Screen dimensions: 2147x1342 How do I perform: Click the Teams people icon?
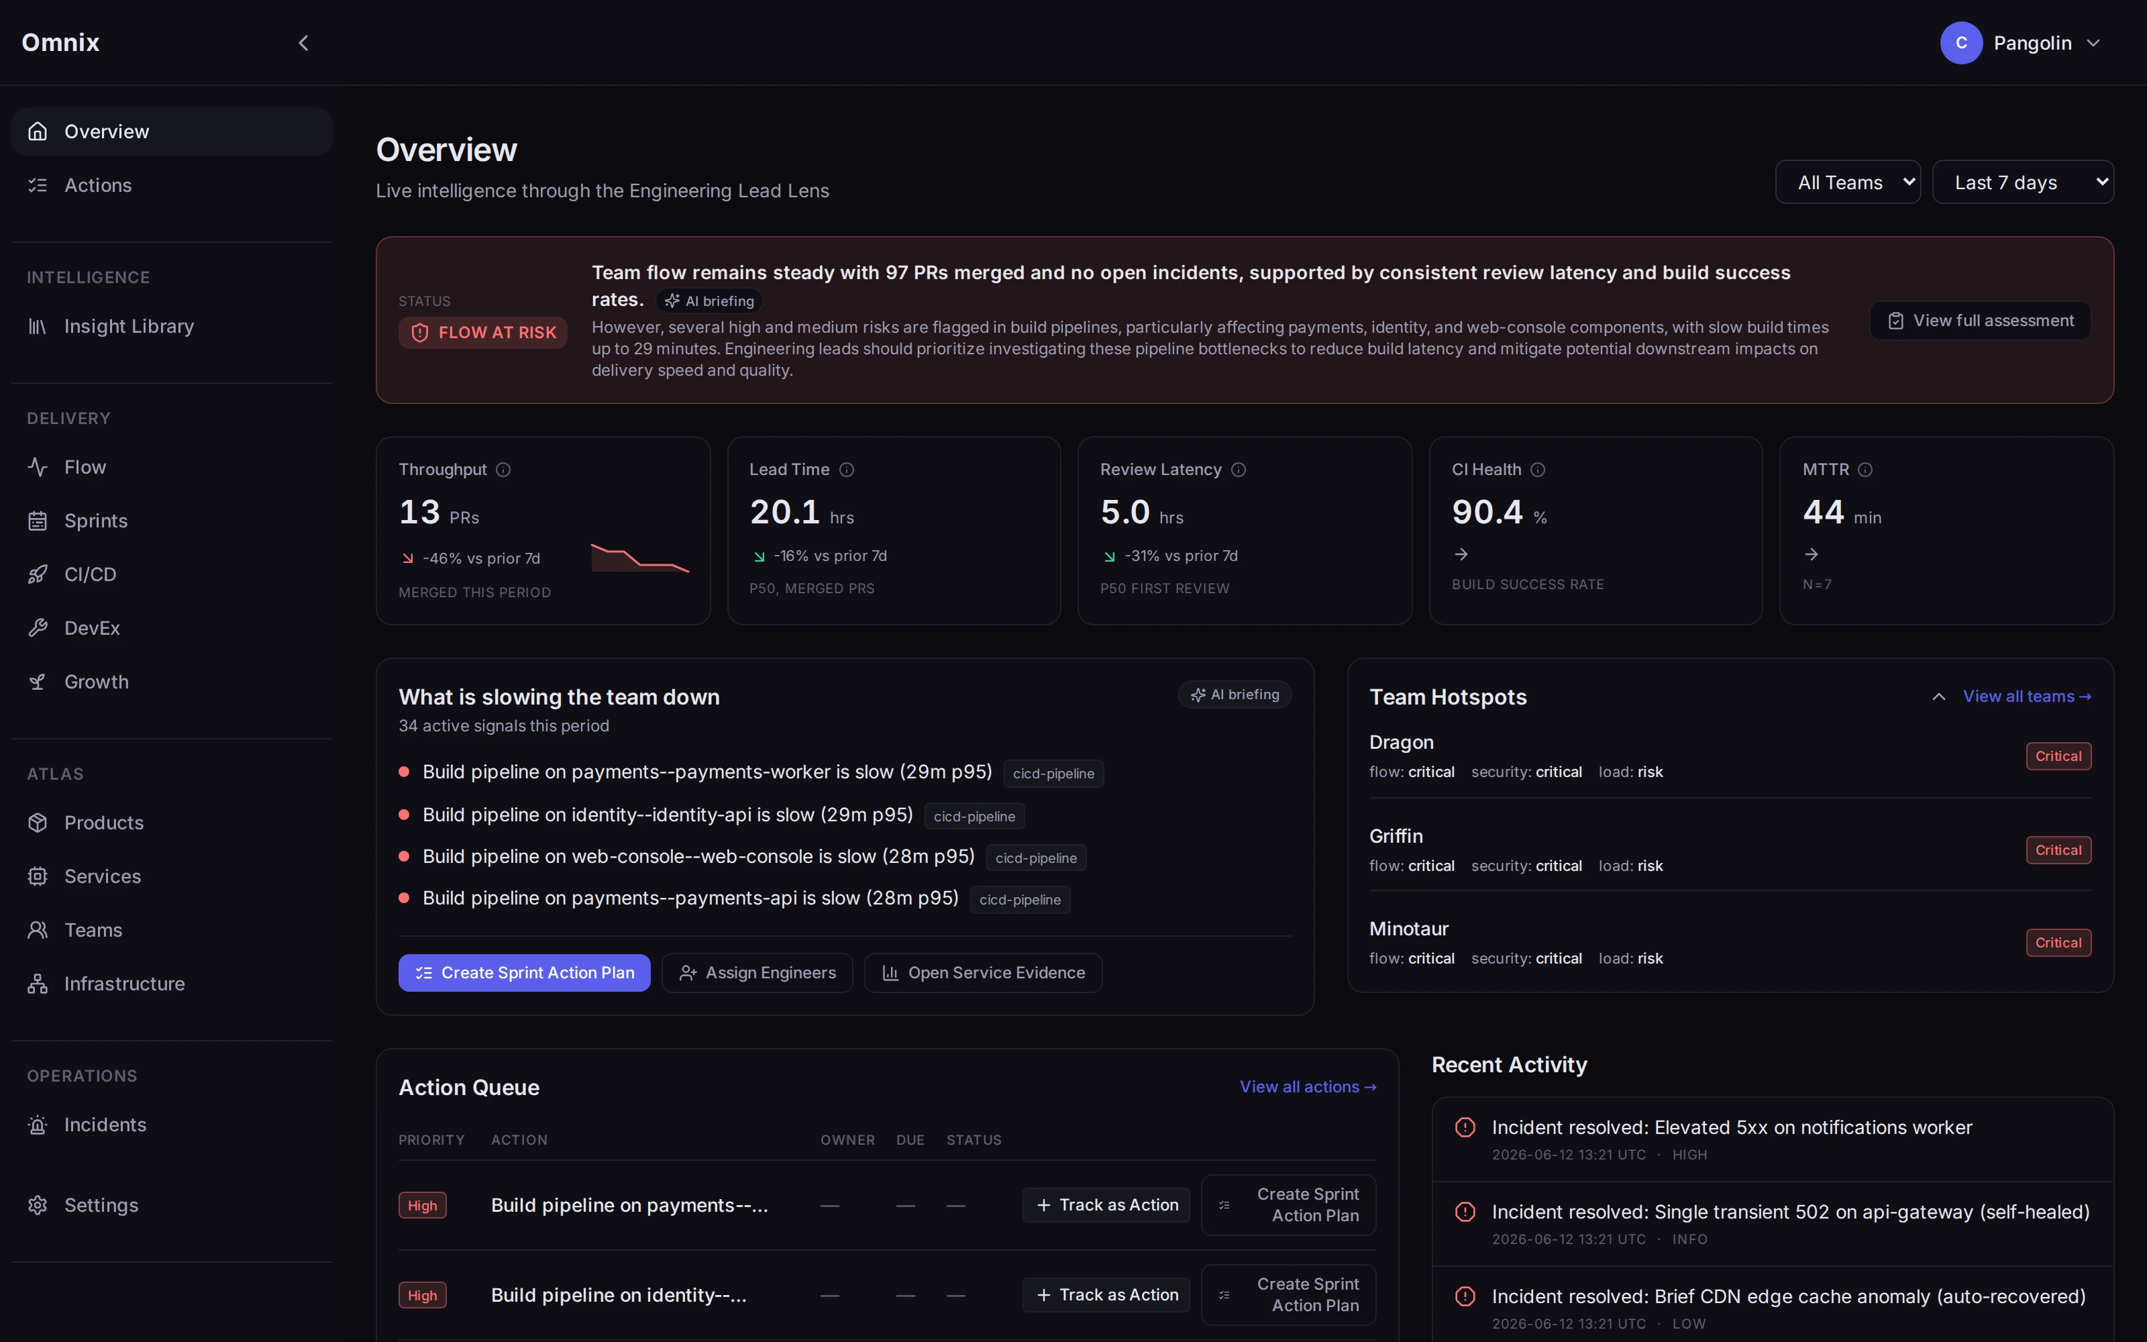(x=38, y=930)
